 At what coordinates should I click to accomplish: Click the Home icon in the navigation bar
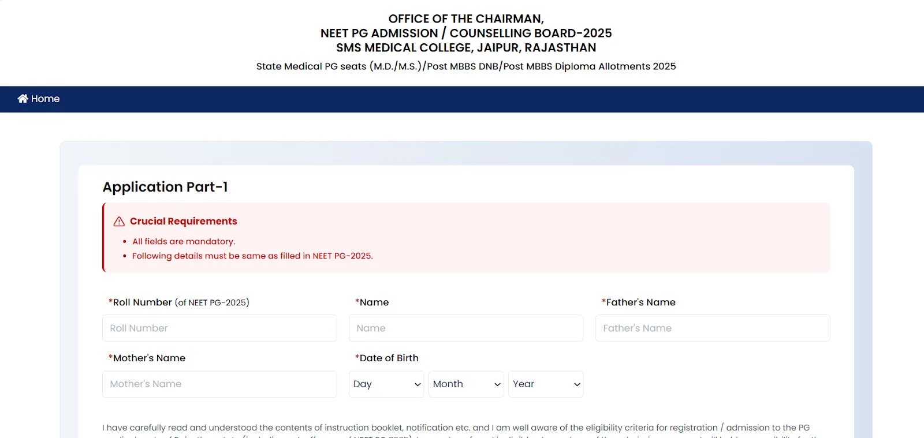click(x=23, y=99)
